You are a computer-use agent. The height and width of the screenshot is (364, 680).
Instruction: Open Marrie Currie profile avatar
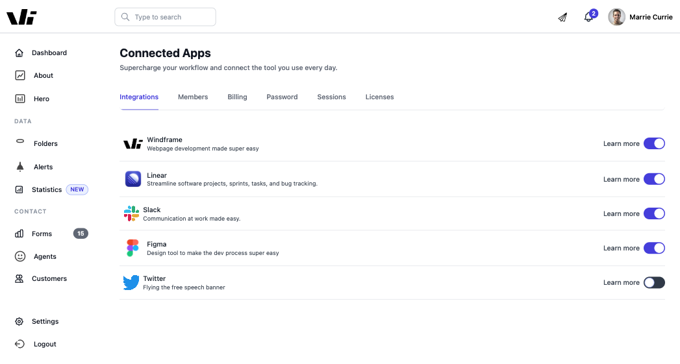pyautogui.click(x=616, y=17)
